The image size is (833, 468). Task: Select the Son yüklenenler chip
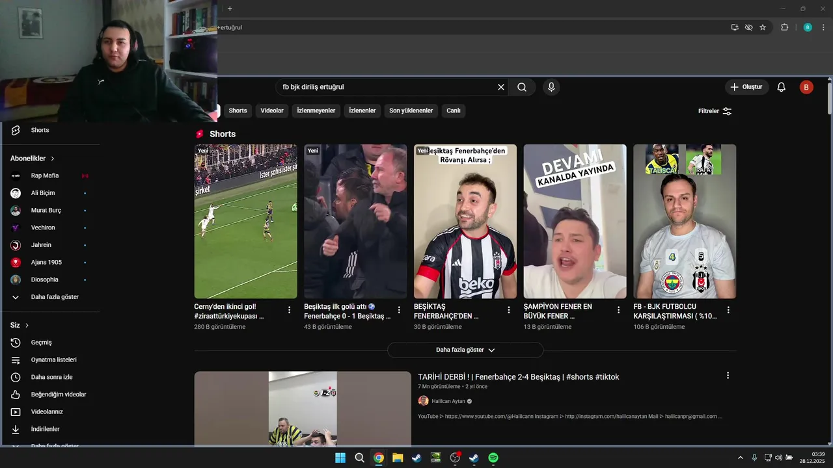point(411,110)
